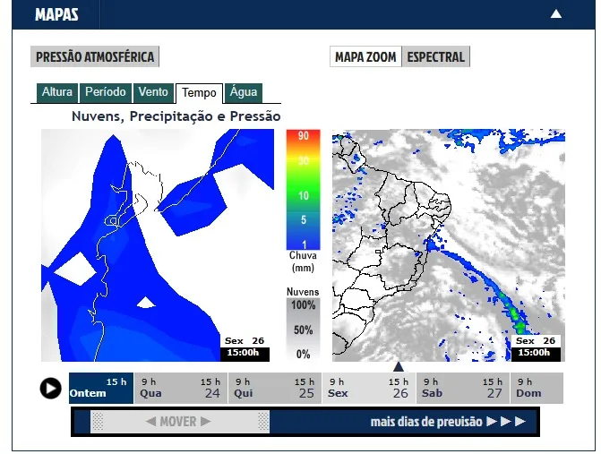The height and width of the screenshot is (454, 601).
Task: Click the active Tempo tab
Action: (x=199, y=93)
